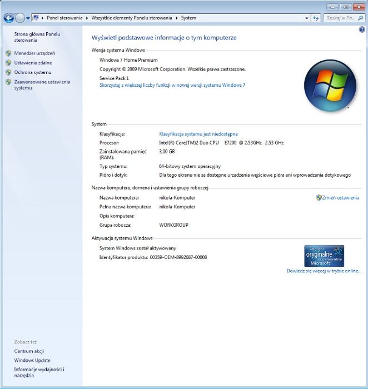Open Menedżer urządzeń link

[x=34, y=53]
